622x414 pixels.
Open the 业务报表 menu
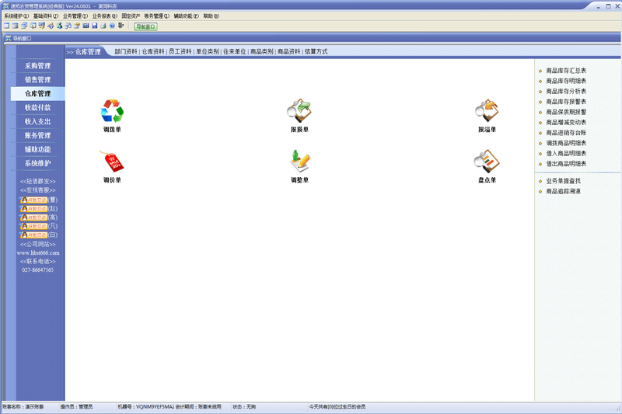click(105, 16)
